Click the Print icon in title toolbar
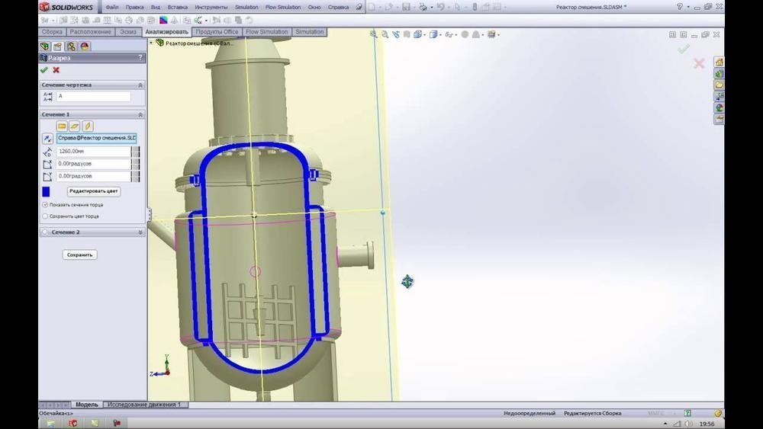This screenshot has height=429, width=763. coord(423,8)
